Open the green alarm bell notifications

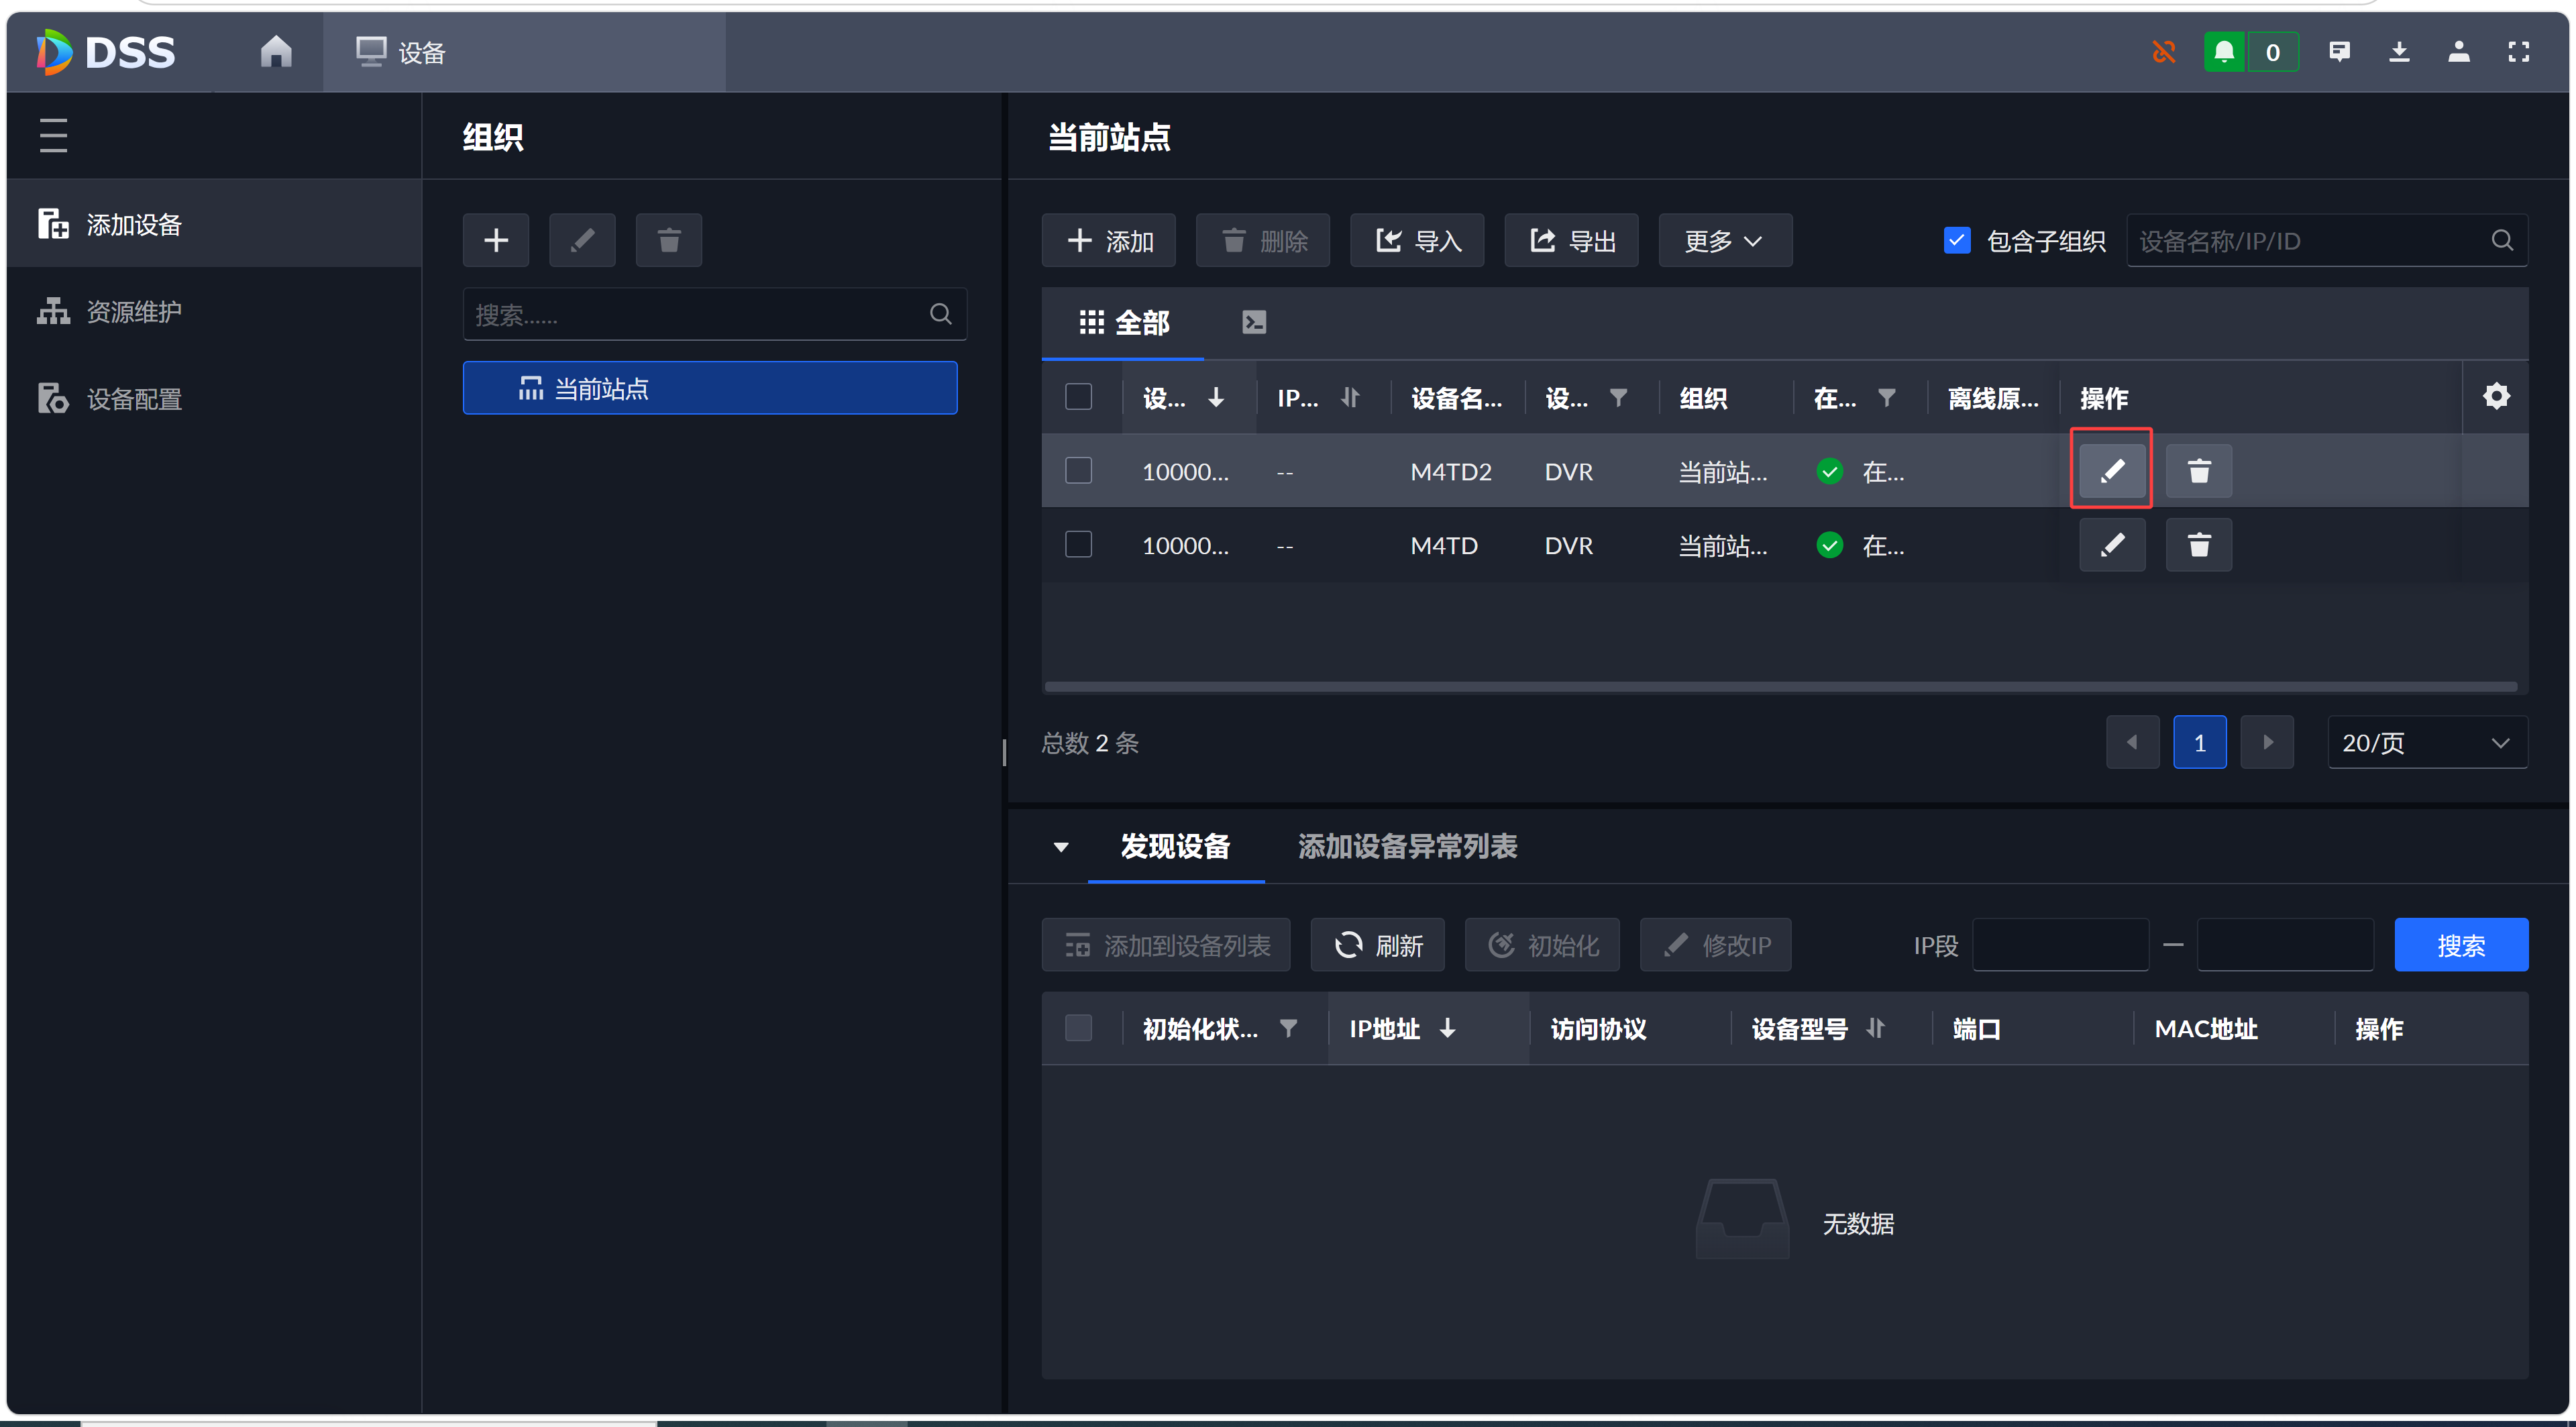point(2224,52)
